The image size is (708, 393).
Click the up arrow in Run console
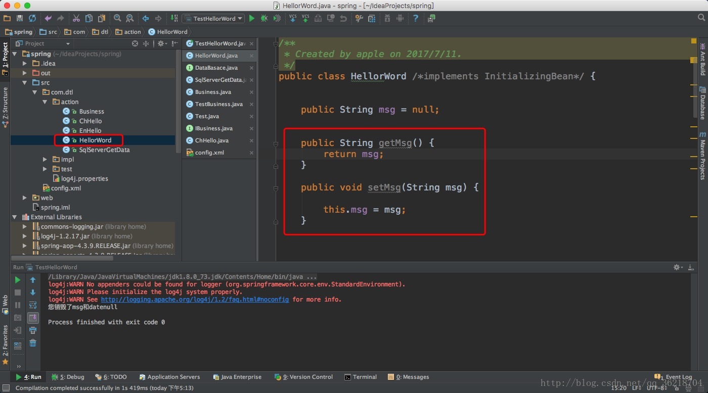click(33, 279)
